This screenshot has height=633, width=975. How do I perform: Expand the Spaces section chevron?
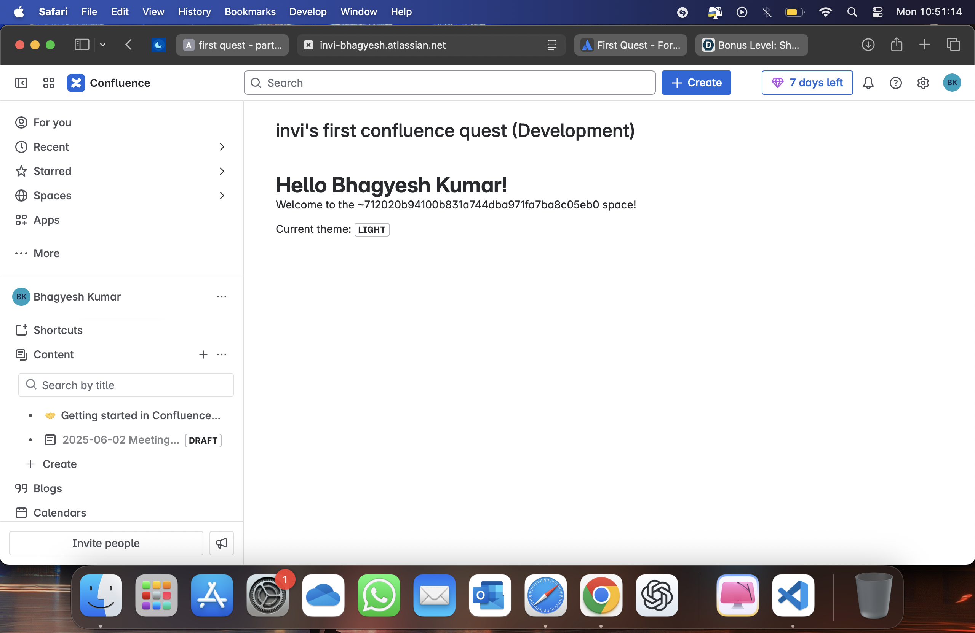[222, 196]
